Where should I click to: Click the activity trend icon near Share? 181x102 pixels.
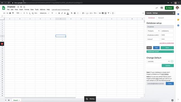156,8
